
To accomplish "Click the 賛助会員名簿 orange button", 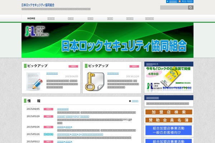I will 169,120.
